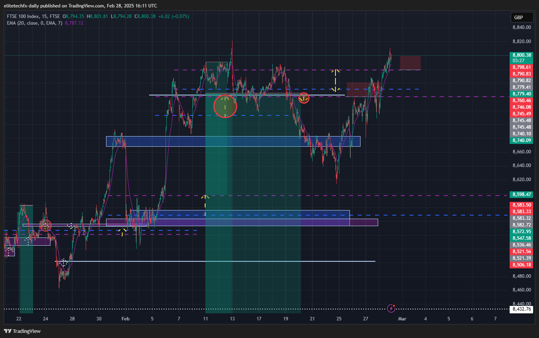Click the red price label 8,760.46

pyautogui.click(x=521, y=101)
